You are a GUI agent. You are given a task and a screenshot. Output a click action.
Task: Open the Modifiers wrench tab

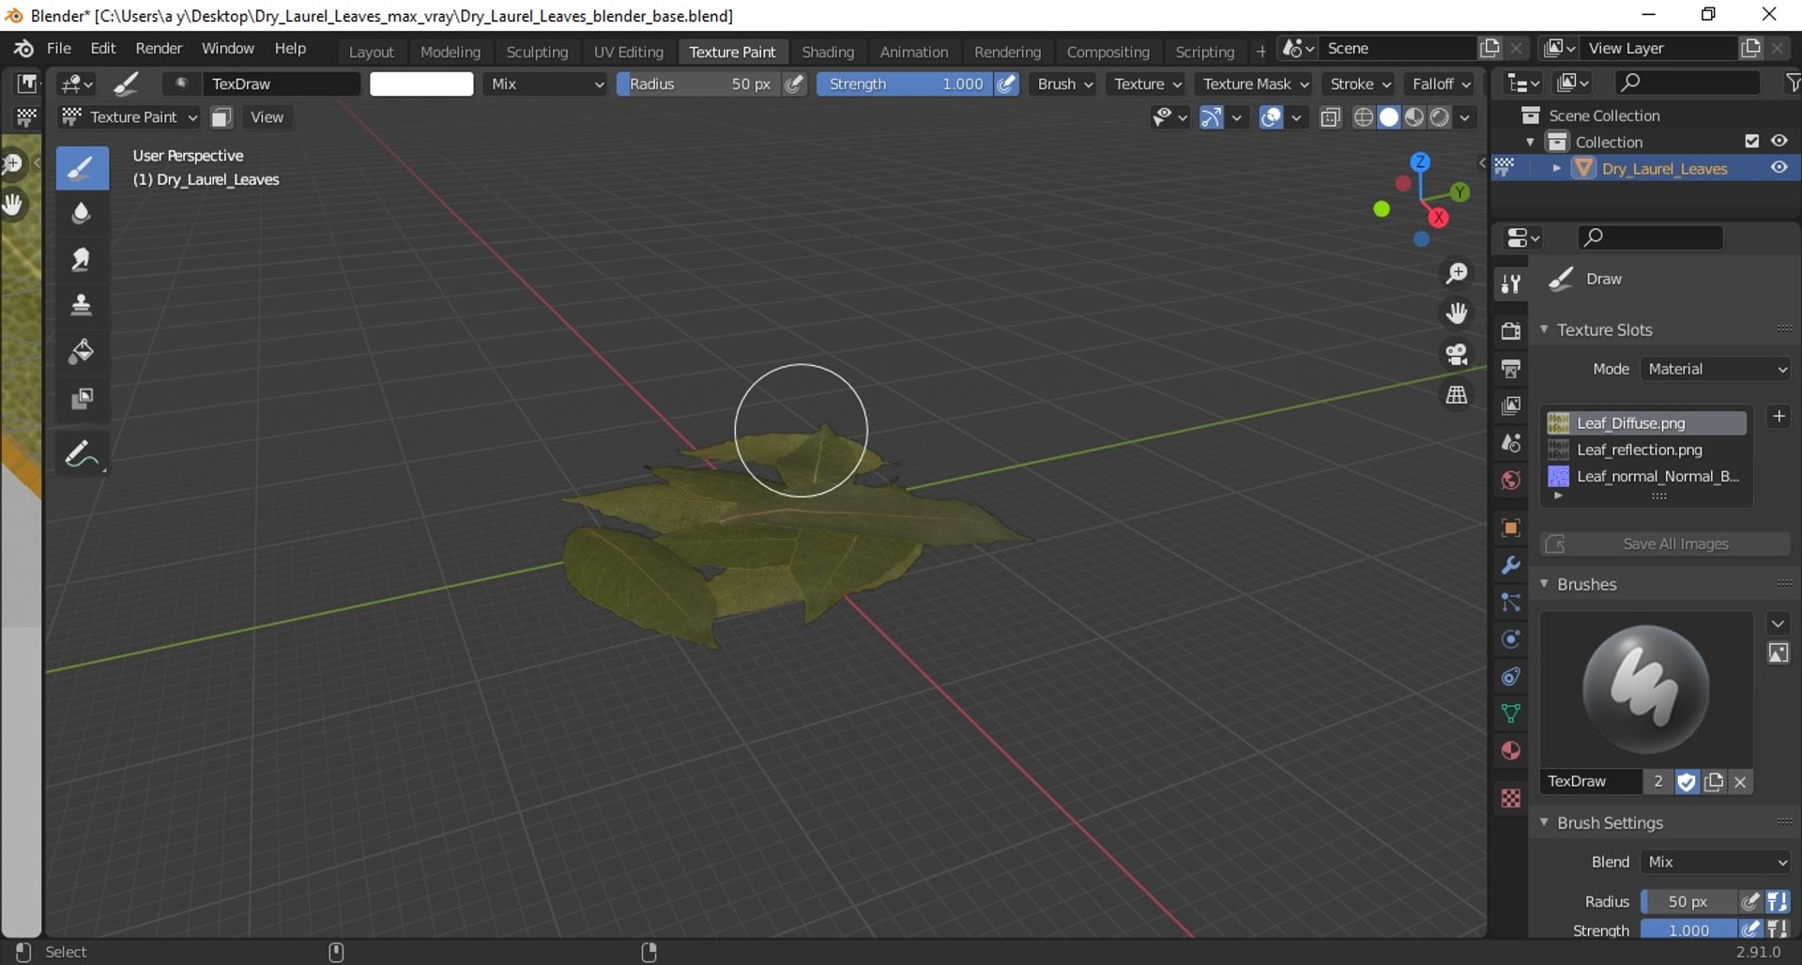(1510, 565)
